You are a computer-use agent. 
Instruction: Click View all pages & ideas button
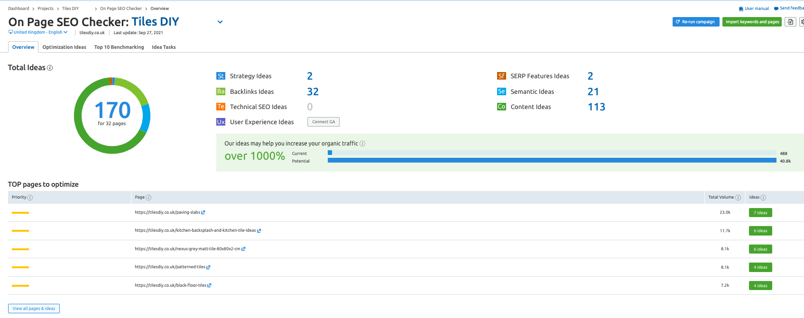[x=34, y=309]
